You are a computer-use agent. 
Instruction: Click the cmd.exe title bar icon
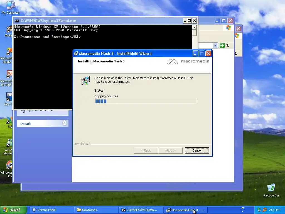(17, 21)
